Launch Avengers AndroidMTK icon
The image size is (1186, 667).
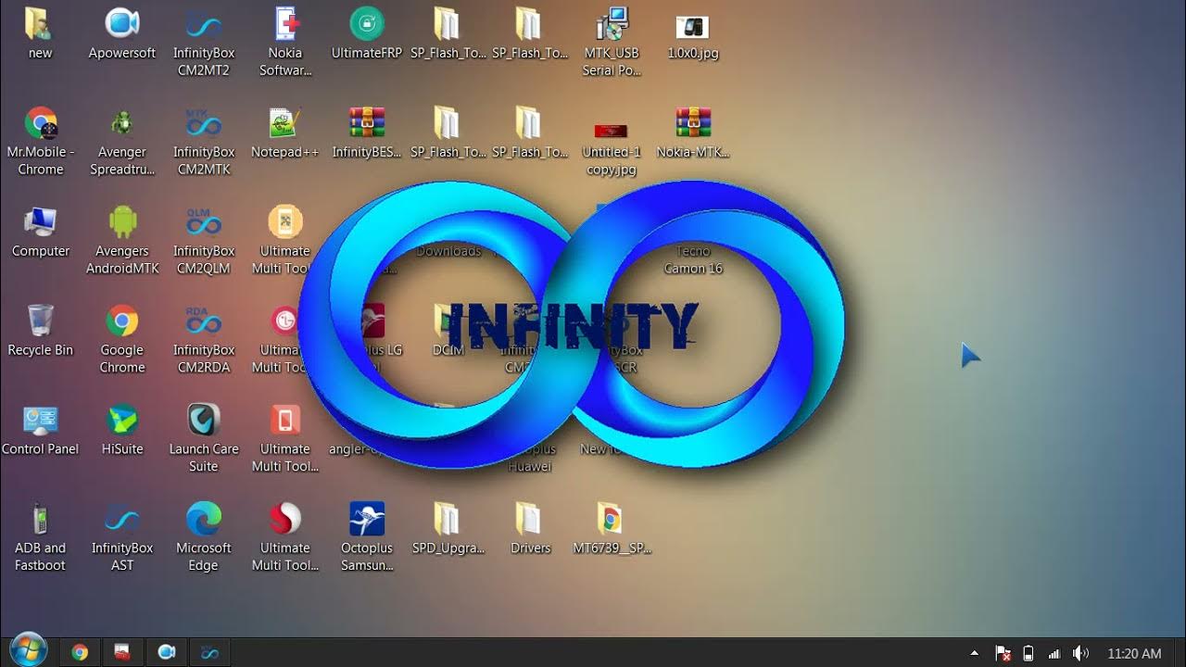click(x=122, y=240)
